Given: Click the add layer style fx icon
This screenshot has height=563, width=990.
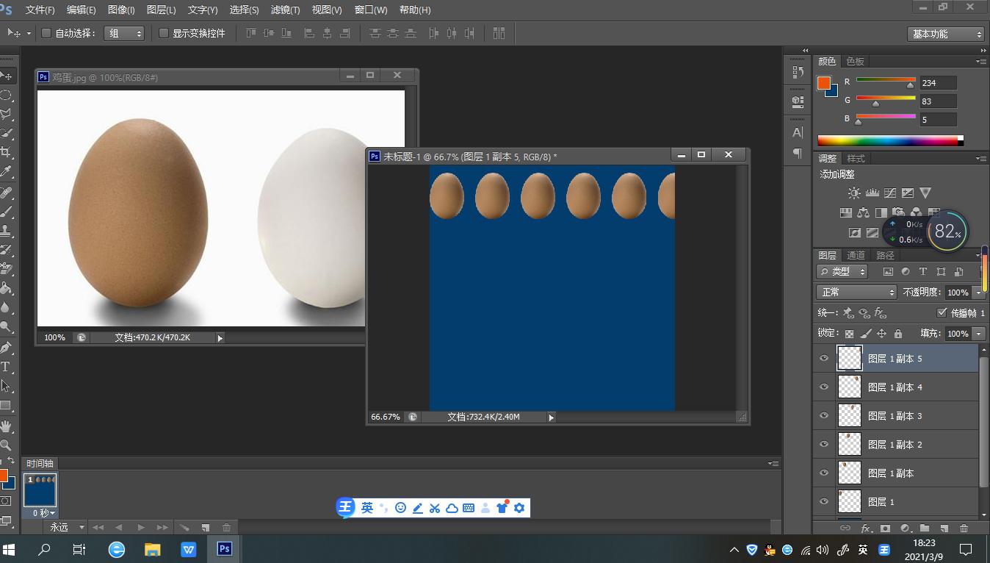Looking at the screenshot, I should pos(866,528).
